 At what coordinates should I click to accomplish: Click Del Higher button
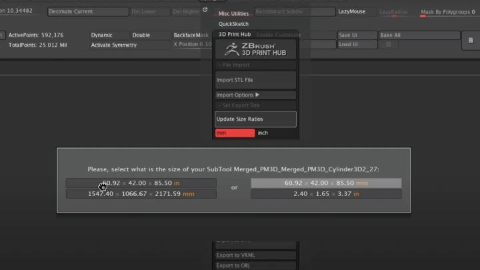186,11
